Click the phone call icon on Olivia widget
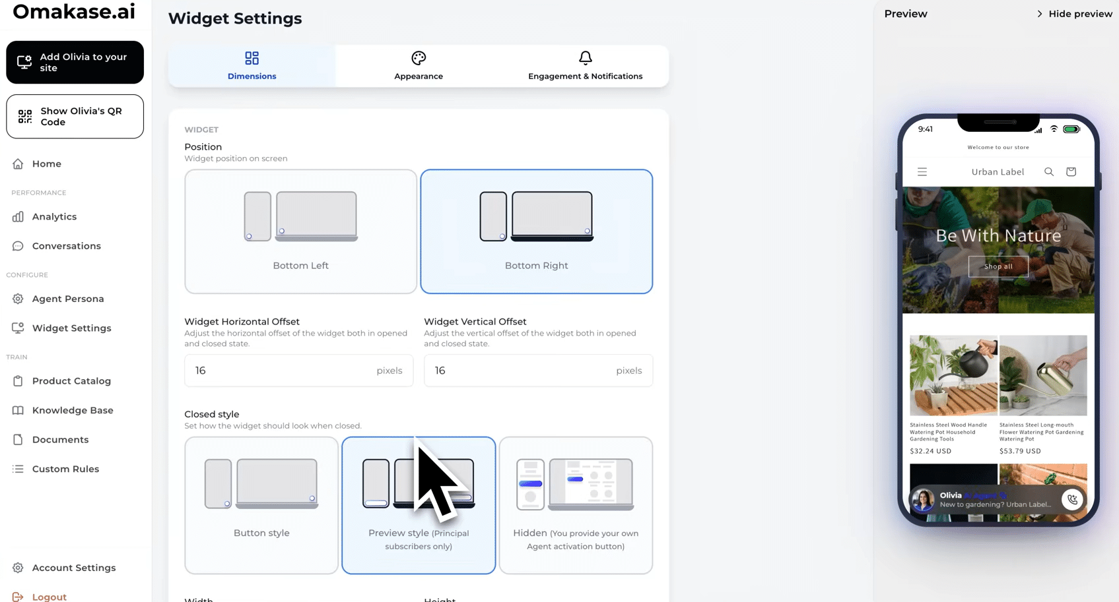Screen dimensions: 1119x602 pos(1072,500)
